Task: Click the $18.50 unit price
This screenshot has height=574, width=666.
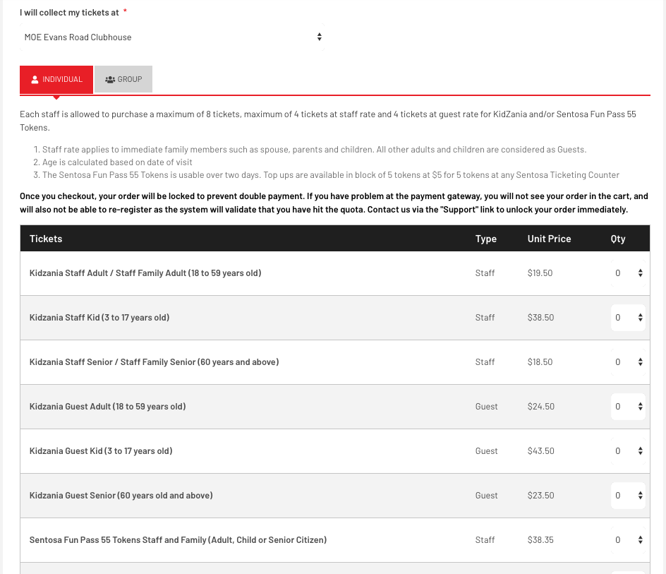Action: pyautogui.click(x=540, y=361)
